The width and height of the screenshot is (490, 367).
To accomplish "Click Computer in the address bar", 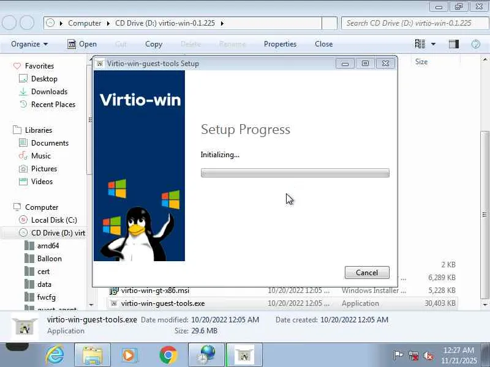I will coord(85,23).
